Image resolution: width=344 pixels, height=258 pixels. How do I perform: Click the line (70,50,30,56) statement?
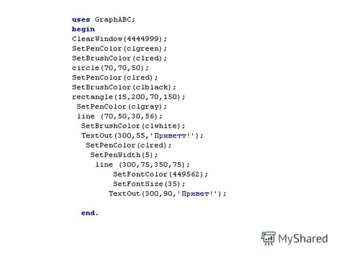pyautogui.click(x=120, y=116)
